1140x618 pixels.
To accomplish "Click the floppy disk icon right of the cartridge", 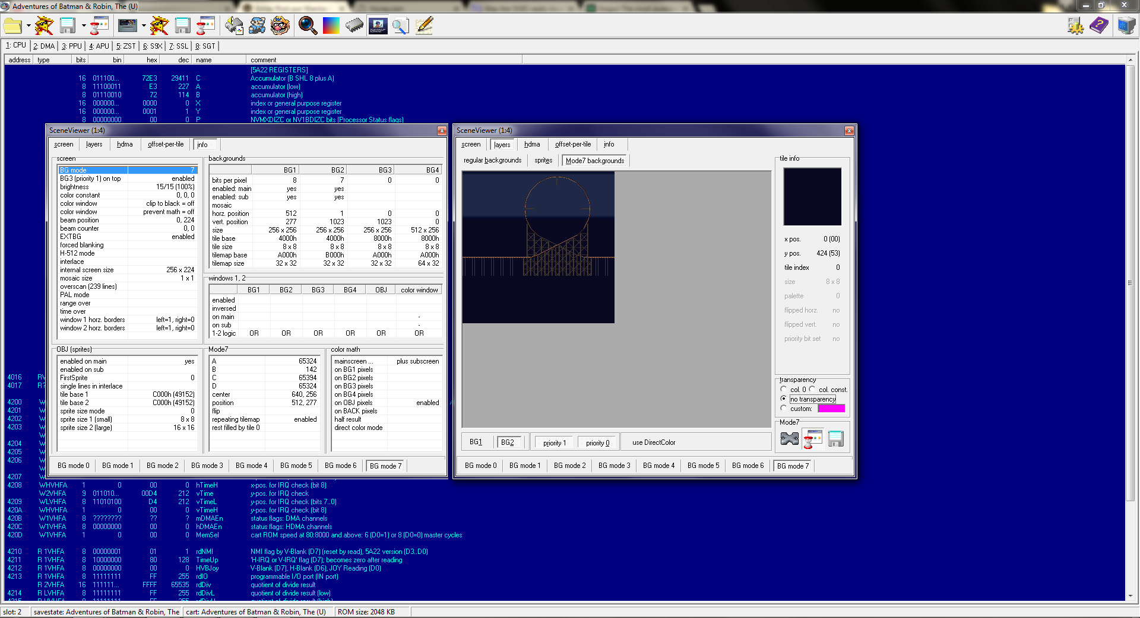I will (182, 26).
